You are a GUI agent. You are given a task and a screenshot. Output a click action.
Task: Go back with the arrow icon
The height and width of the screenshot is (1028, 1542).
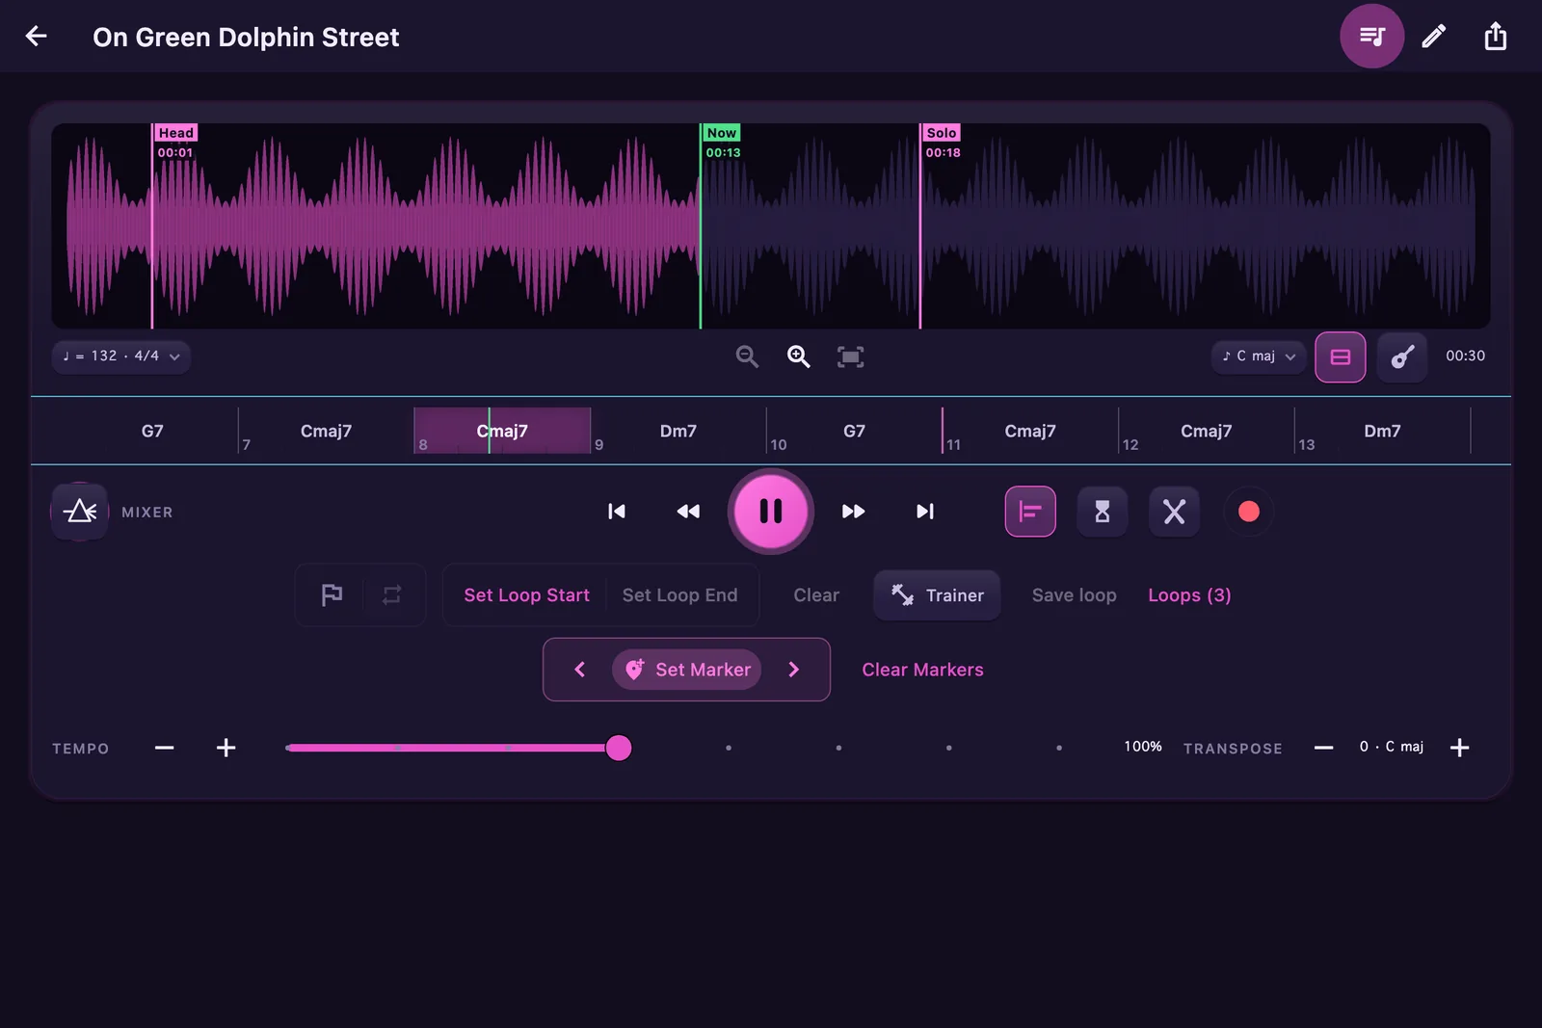point(36,37)
